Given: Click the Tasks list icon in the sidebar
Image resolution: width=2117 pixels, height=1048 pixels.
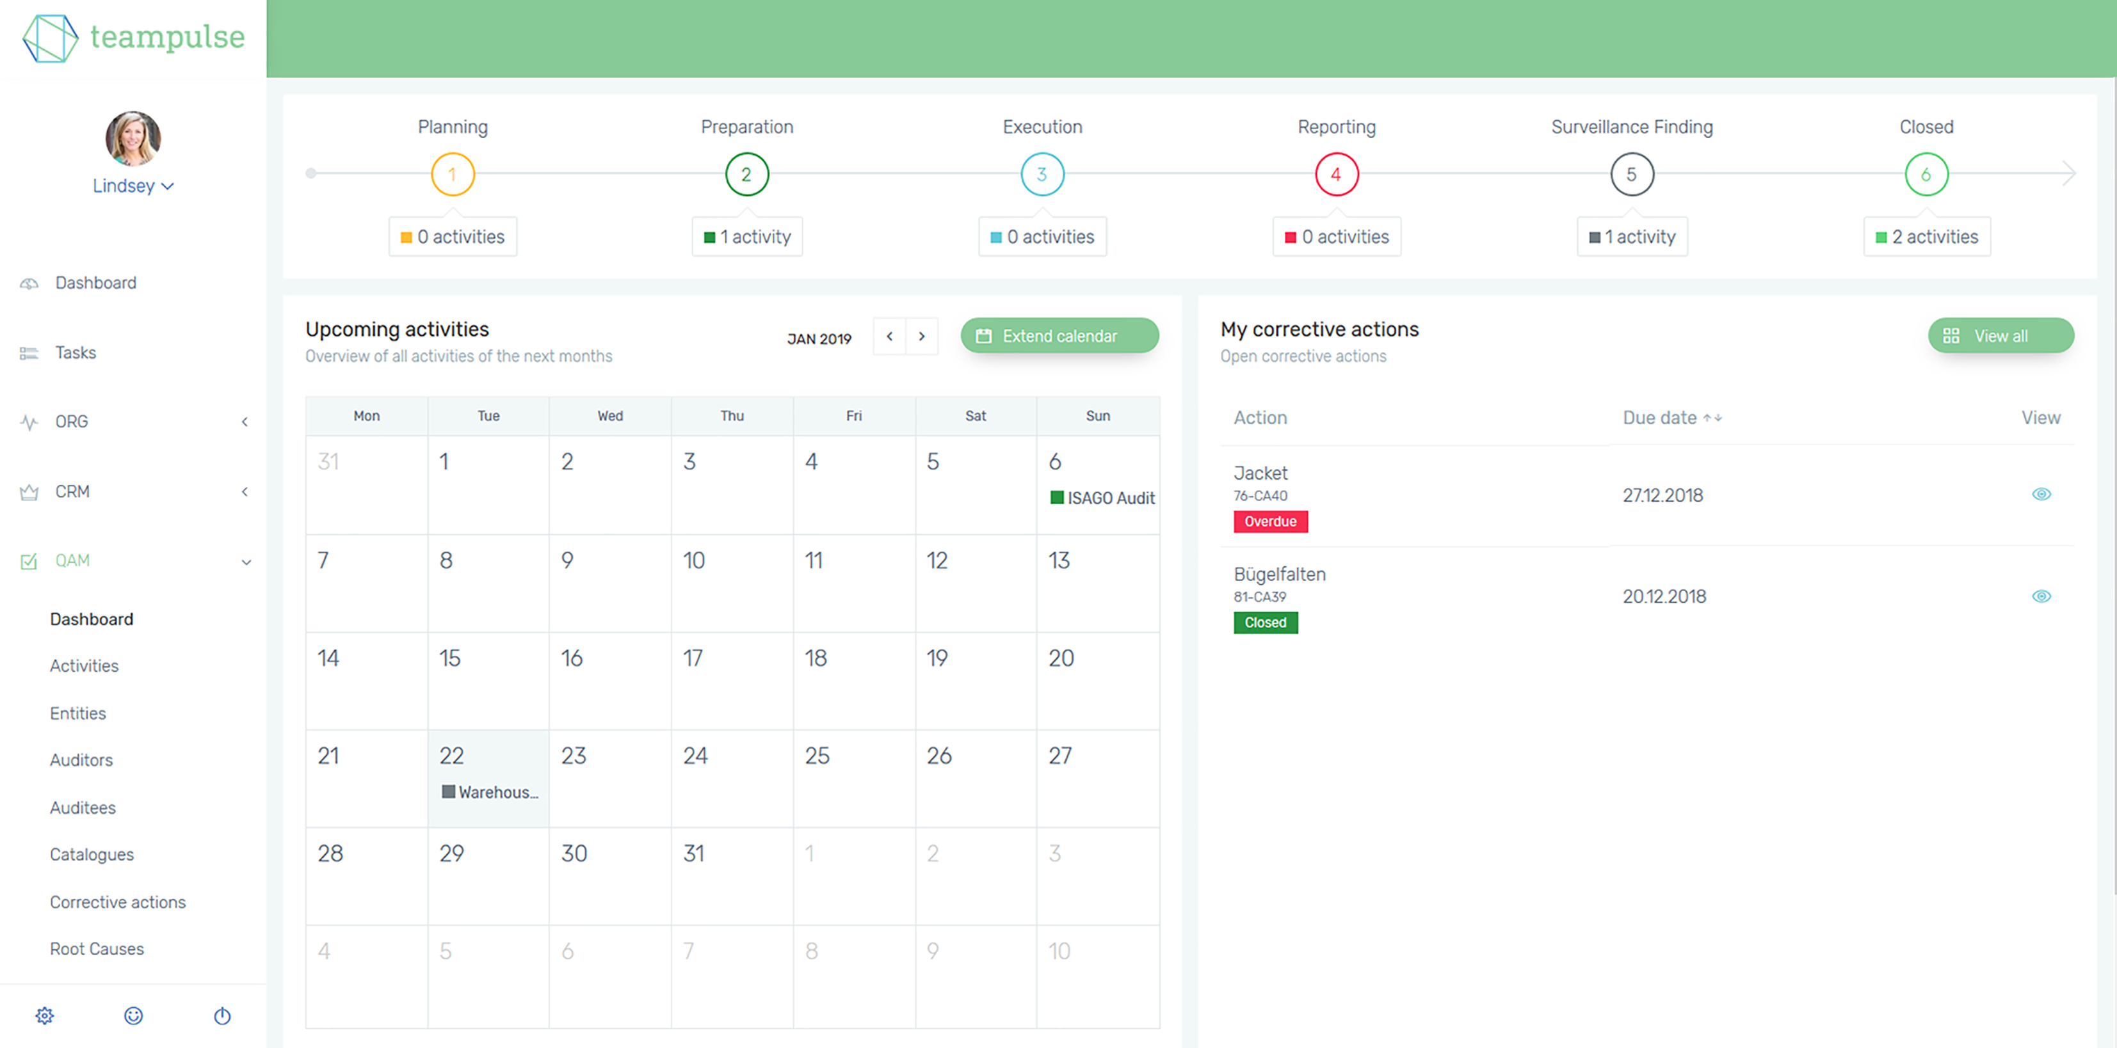Looking at the screenshot, I should (x=29, y=353).
